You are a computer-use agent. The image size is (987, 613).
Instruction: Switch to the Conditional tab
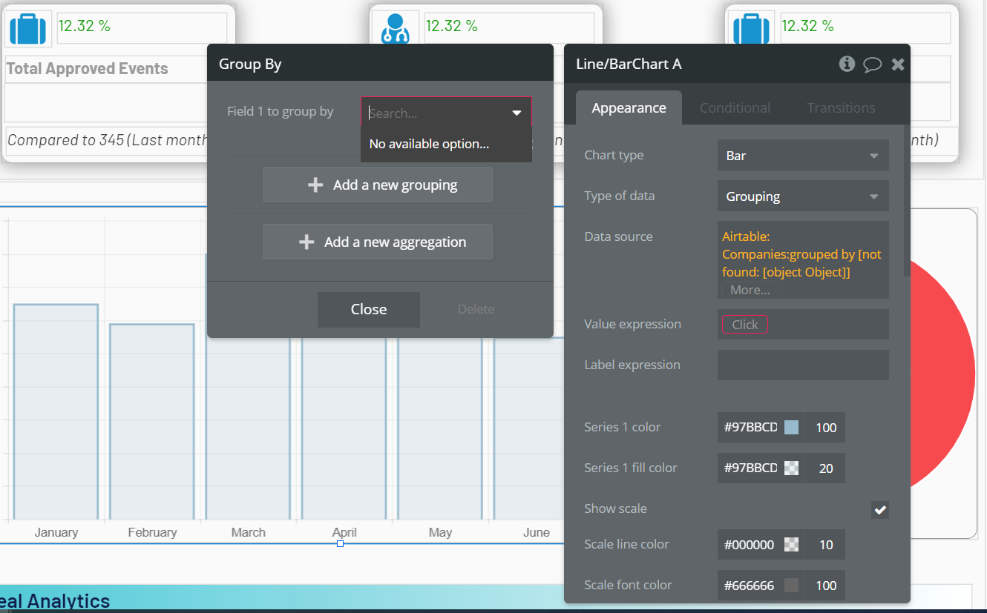(735, 108)
